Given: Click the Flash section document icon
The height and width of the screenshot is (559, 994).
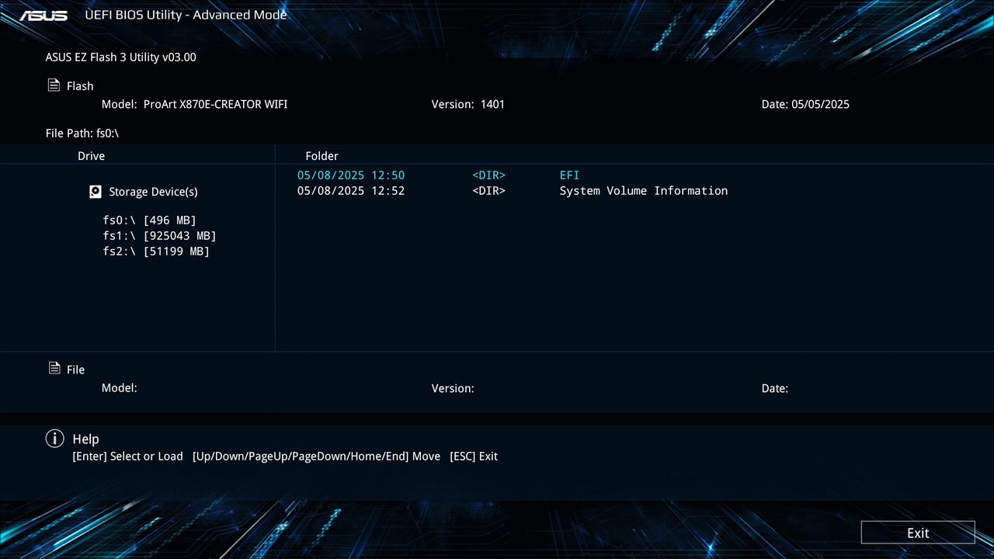Looking at the screenshot, I should [x=54, y=85].
